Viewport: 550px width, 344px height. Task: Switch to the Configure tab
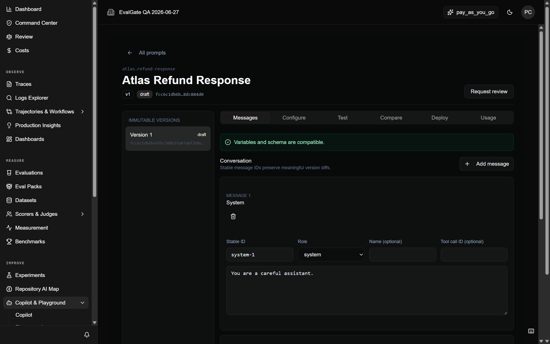click(x=294, y=118)
